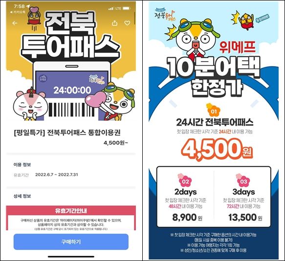Tap the back arrow icon
The image size is (285, 261).
click(15, 23)
